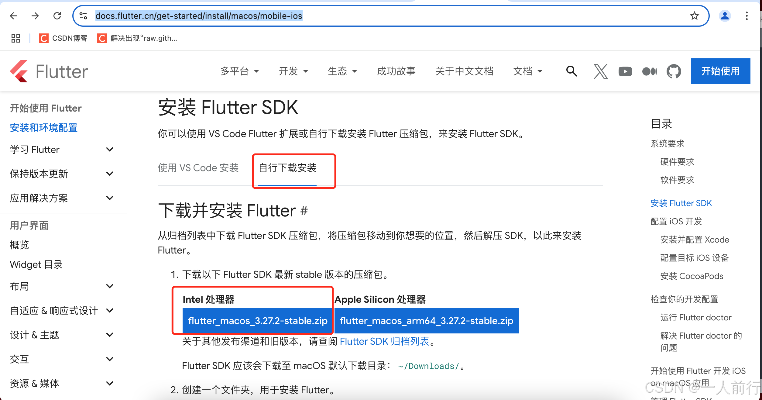Bookmark this page with the star icon
This screenshot has height=400, width=762.
tap(695, 16)
